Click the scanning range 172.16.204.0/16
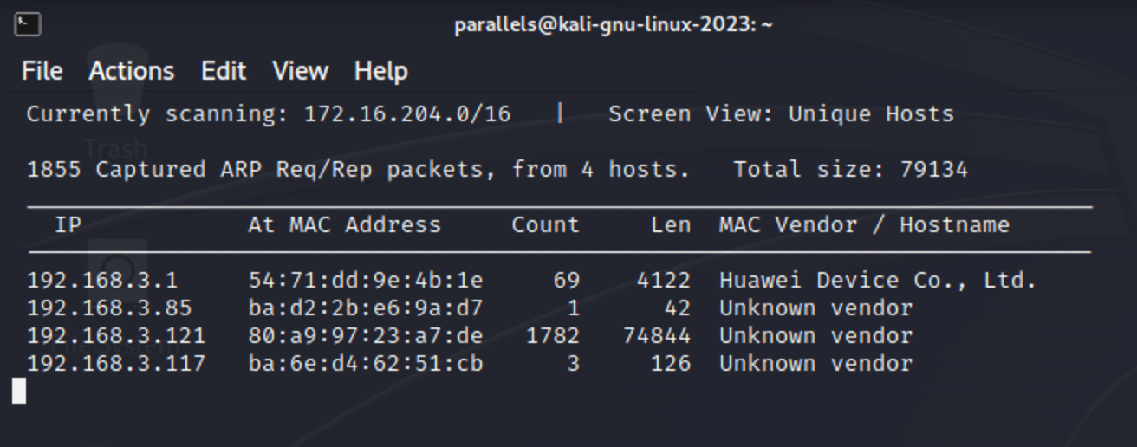This screenshot has height=447, width=1137. point(406,114)
